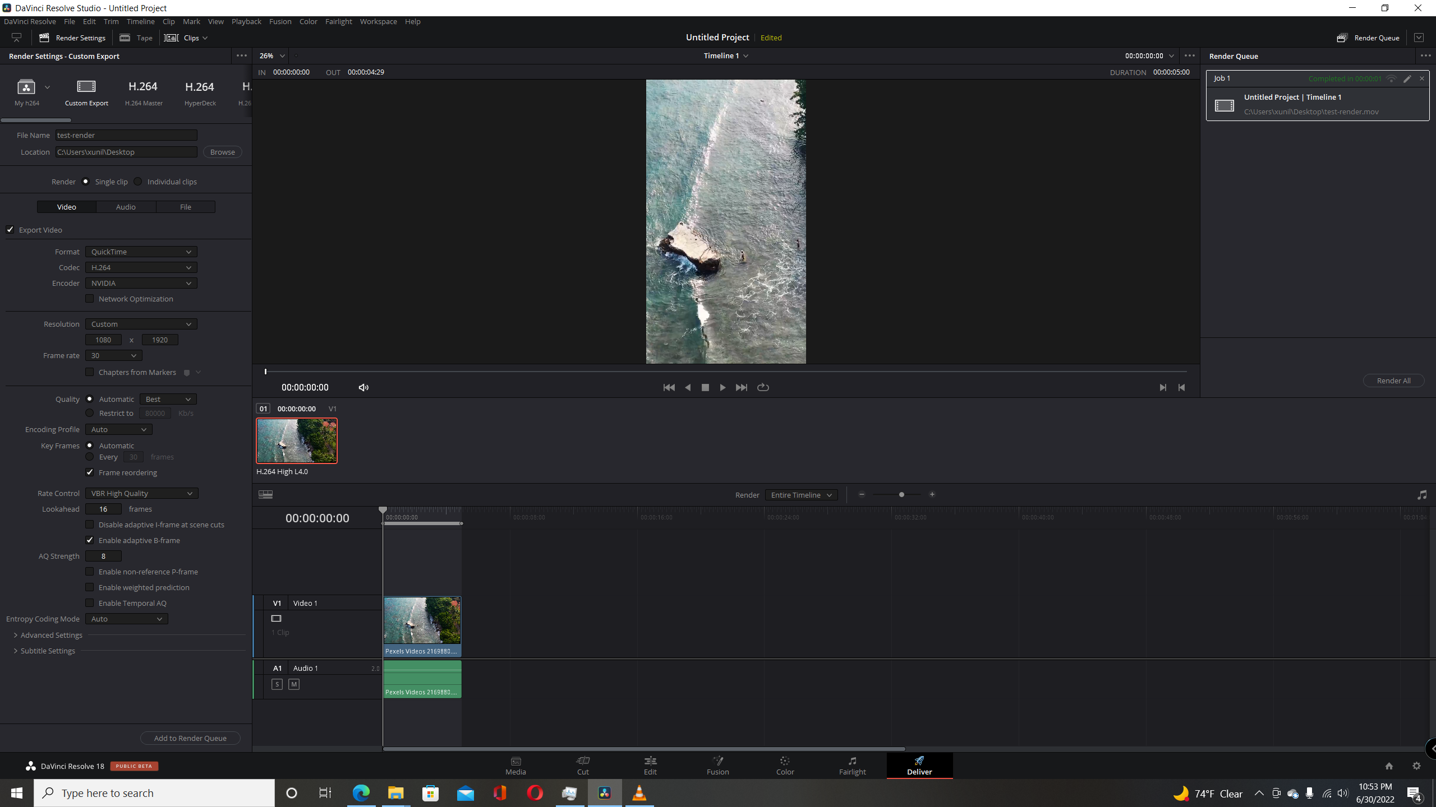Screen dimensions: 1436x807
Task: Adjust the timeline zoom slider handle
Action: [901, 494]
